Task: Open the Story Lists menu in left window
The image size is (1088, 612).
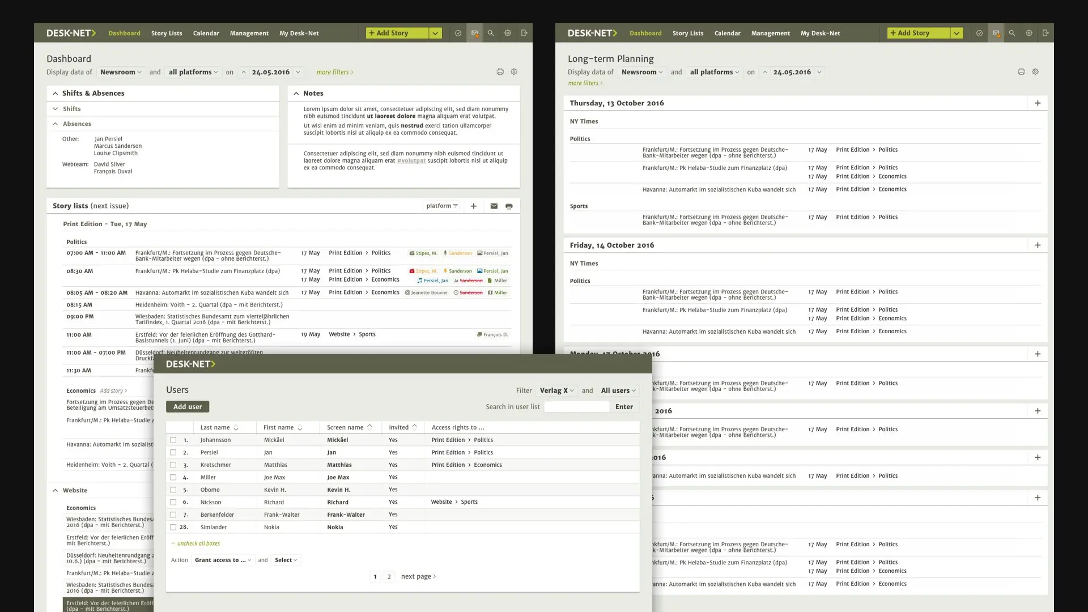Action: [167, 33]
